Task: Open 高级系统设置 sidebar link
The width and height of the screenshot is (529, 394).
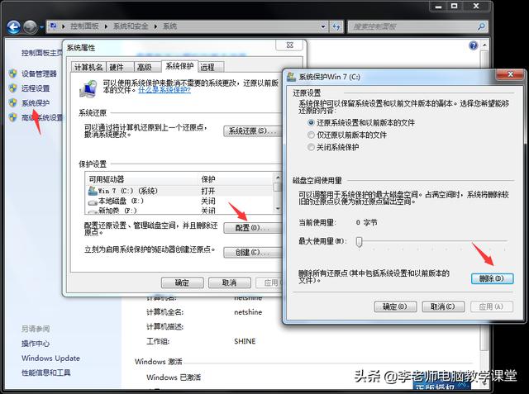Action: (42, 117)
